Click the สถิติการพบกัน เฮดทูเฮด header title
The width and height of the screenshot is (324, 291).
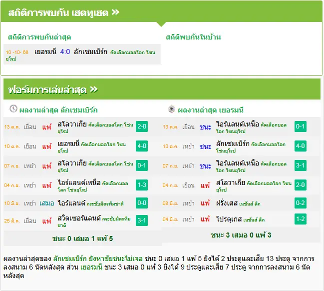58,12
